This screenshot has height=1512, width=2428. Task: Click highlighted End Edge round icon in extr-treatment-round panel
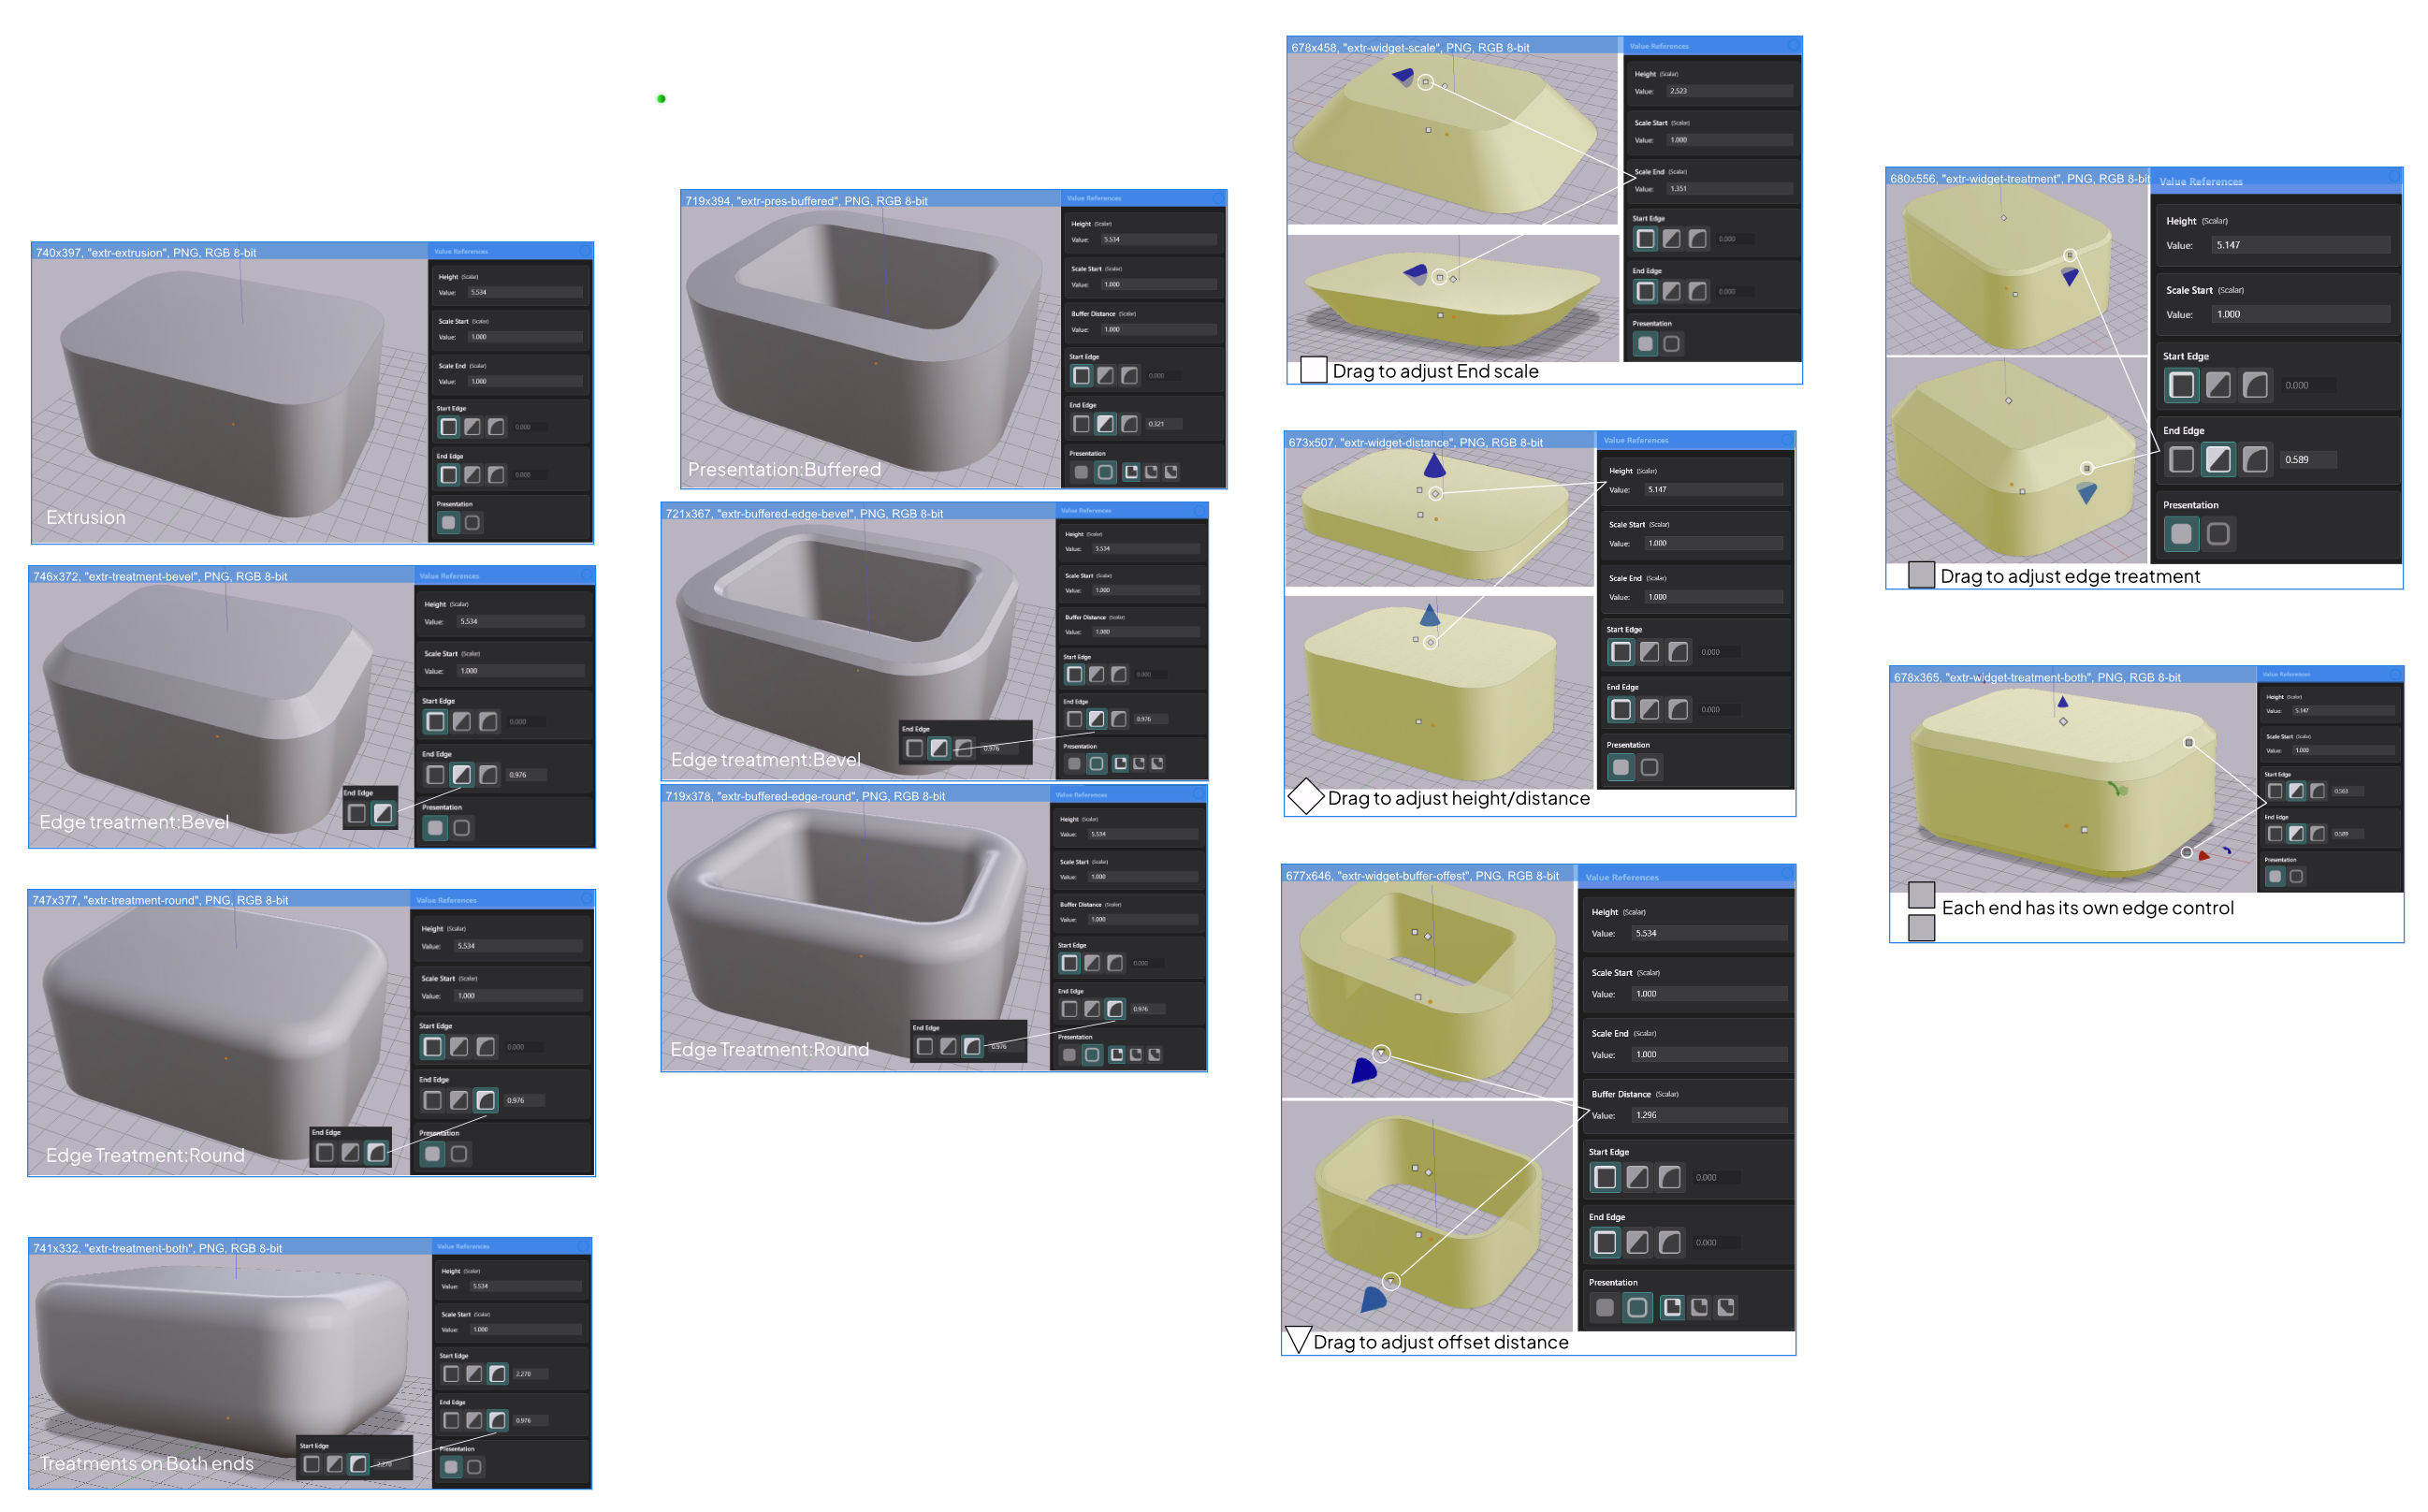(485, 1100)
